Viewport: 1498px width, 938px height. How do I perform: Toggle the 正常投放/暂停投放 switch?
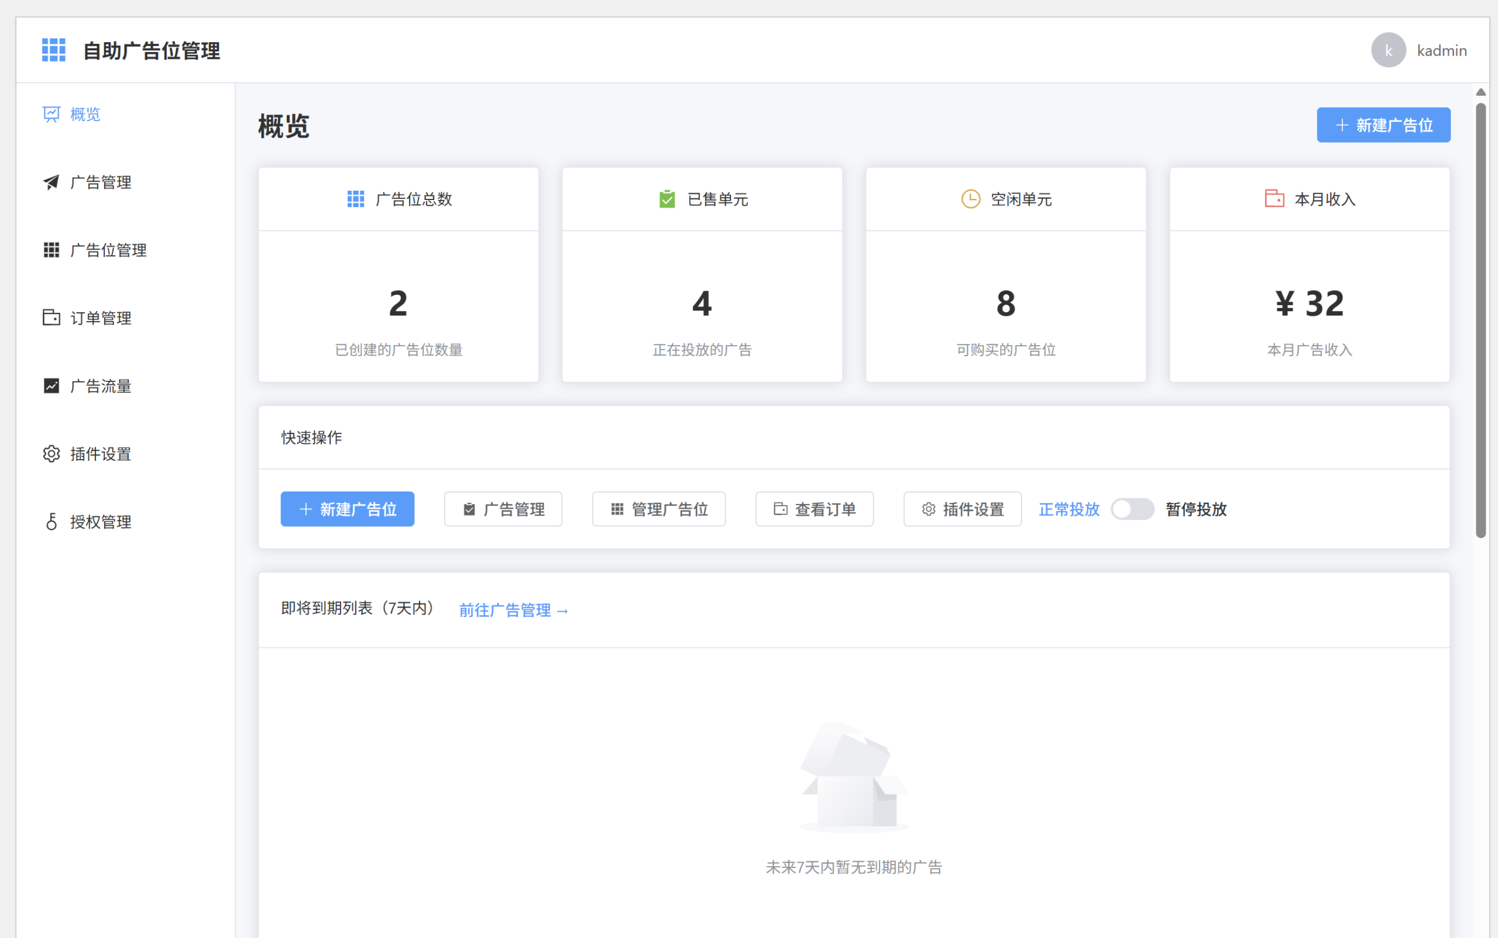coord(1132,509)
